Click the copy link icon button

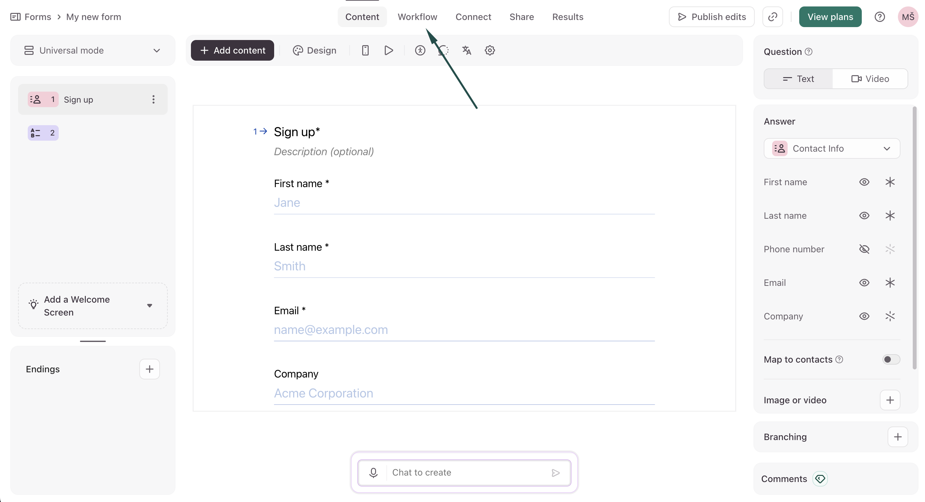pyautogui.click(x=773, y=17)
